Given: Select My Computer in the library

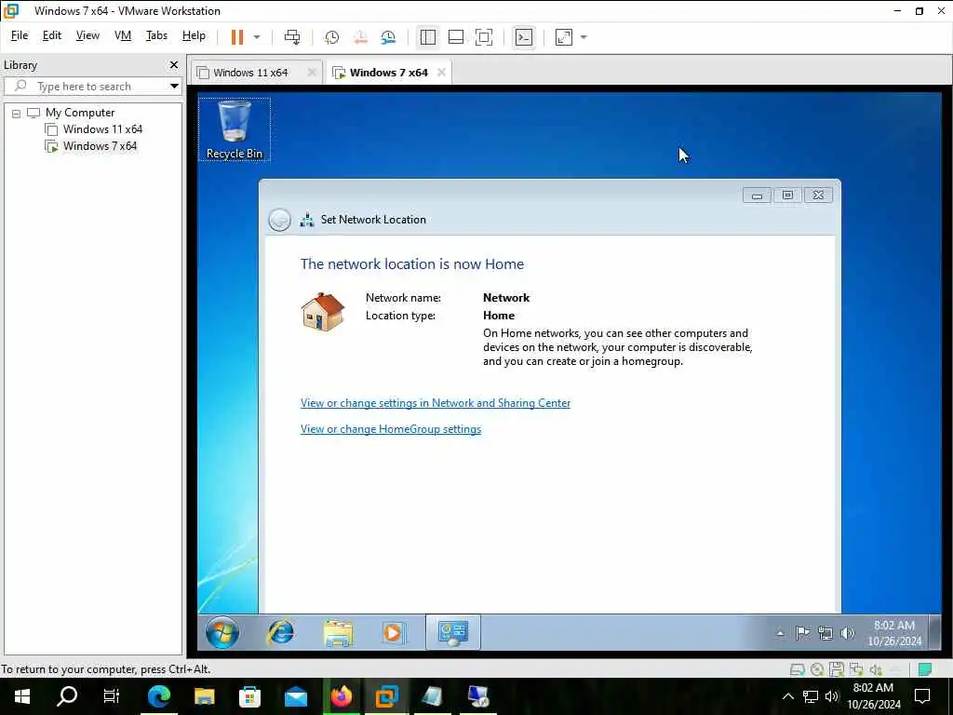Looking at the screenshot, I should tap(80, 113).
